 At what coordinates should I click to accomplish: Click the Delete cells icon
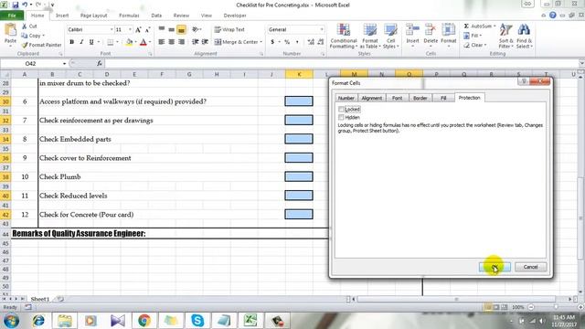click(x=431, y=30)
